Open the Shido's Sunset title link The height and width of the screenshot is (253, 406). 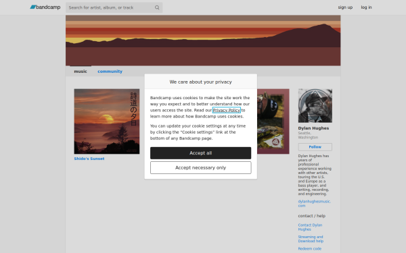click(x=89, y=159)
